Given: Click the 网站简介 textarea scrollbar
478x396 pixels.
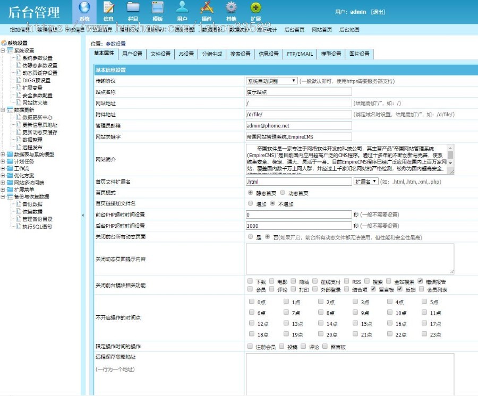Looking at the screenshot, I should [450, 156].
